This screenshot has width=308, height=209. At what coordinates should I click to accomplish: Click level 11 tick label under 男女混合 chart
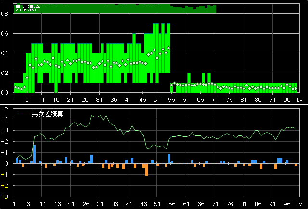(41, 100)
